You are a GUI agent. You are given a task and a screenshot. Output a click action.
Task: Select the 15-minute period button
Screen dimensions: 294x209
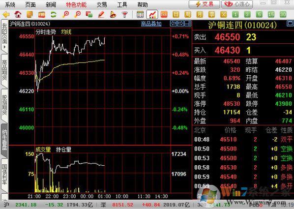(271, 14)
